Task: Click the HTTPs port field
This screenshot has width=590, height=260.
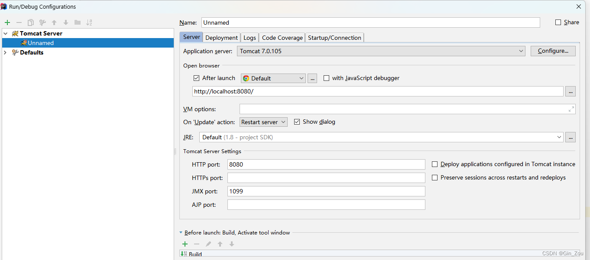Action: 326,178
